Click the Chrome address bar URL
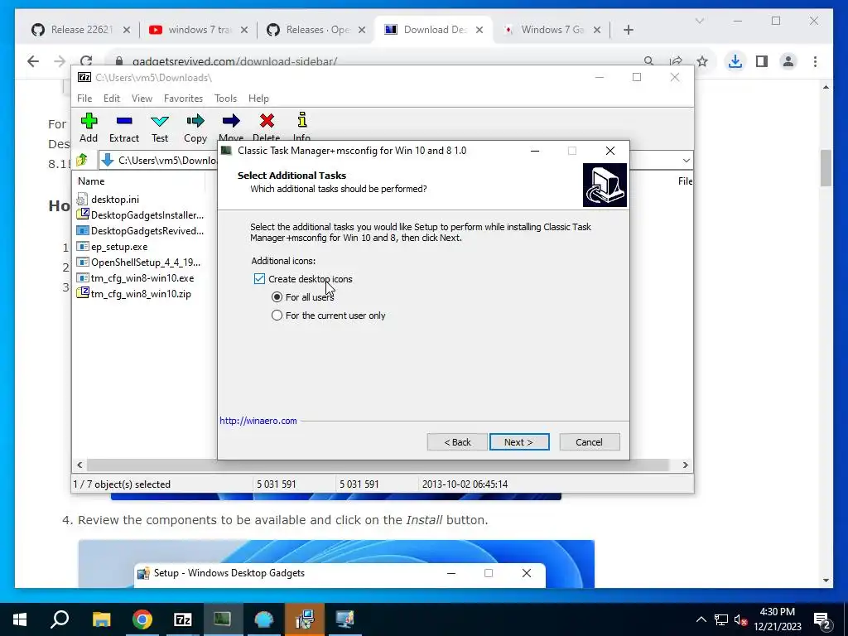848x636 pixels. coord(234,61)
